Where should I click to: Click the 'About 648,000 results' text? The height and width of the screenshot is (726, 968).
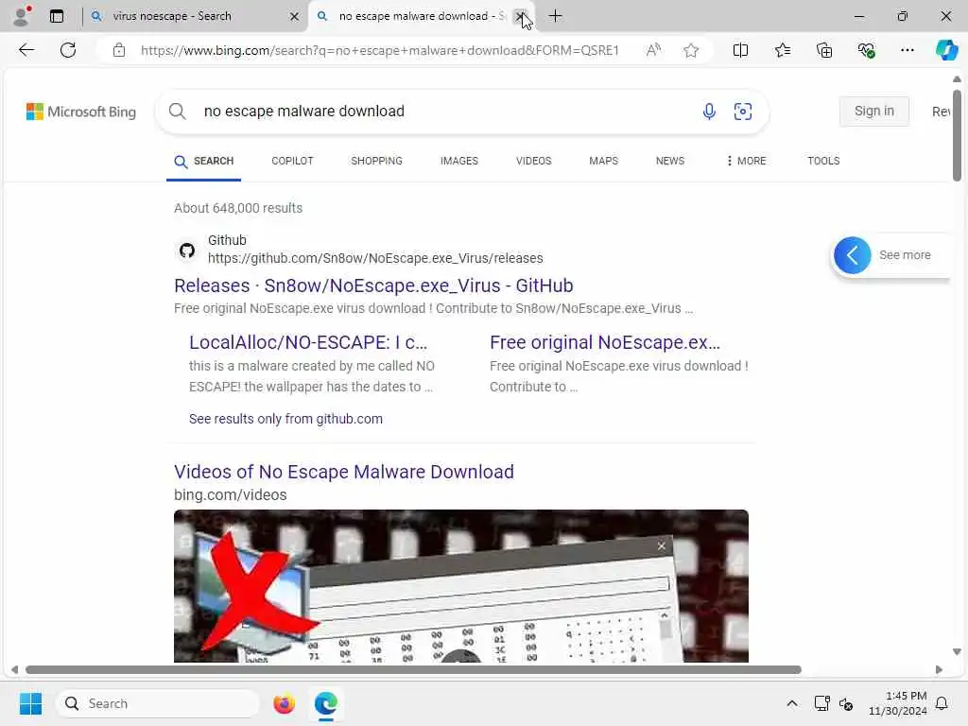click(x=238, y=208)
